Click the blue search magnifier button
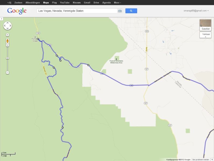The image size is (214, 161). click(131, 11)
